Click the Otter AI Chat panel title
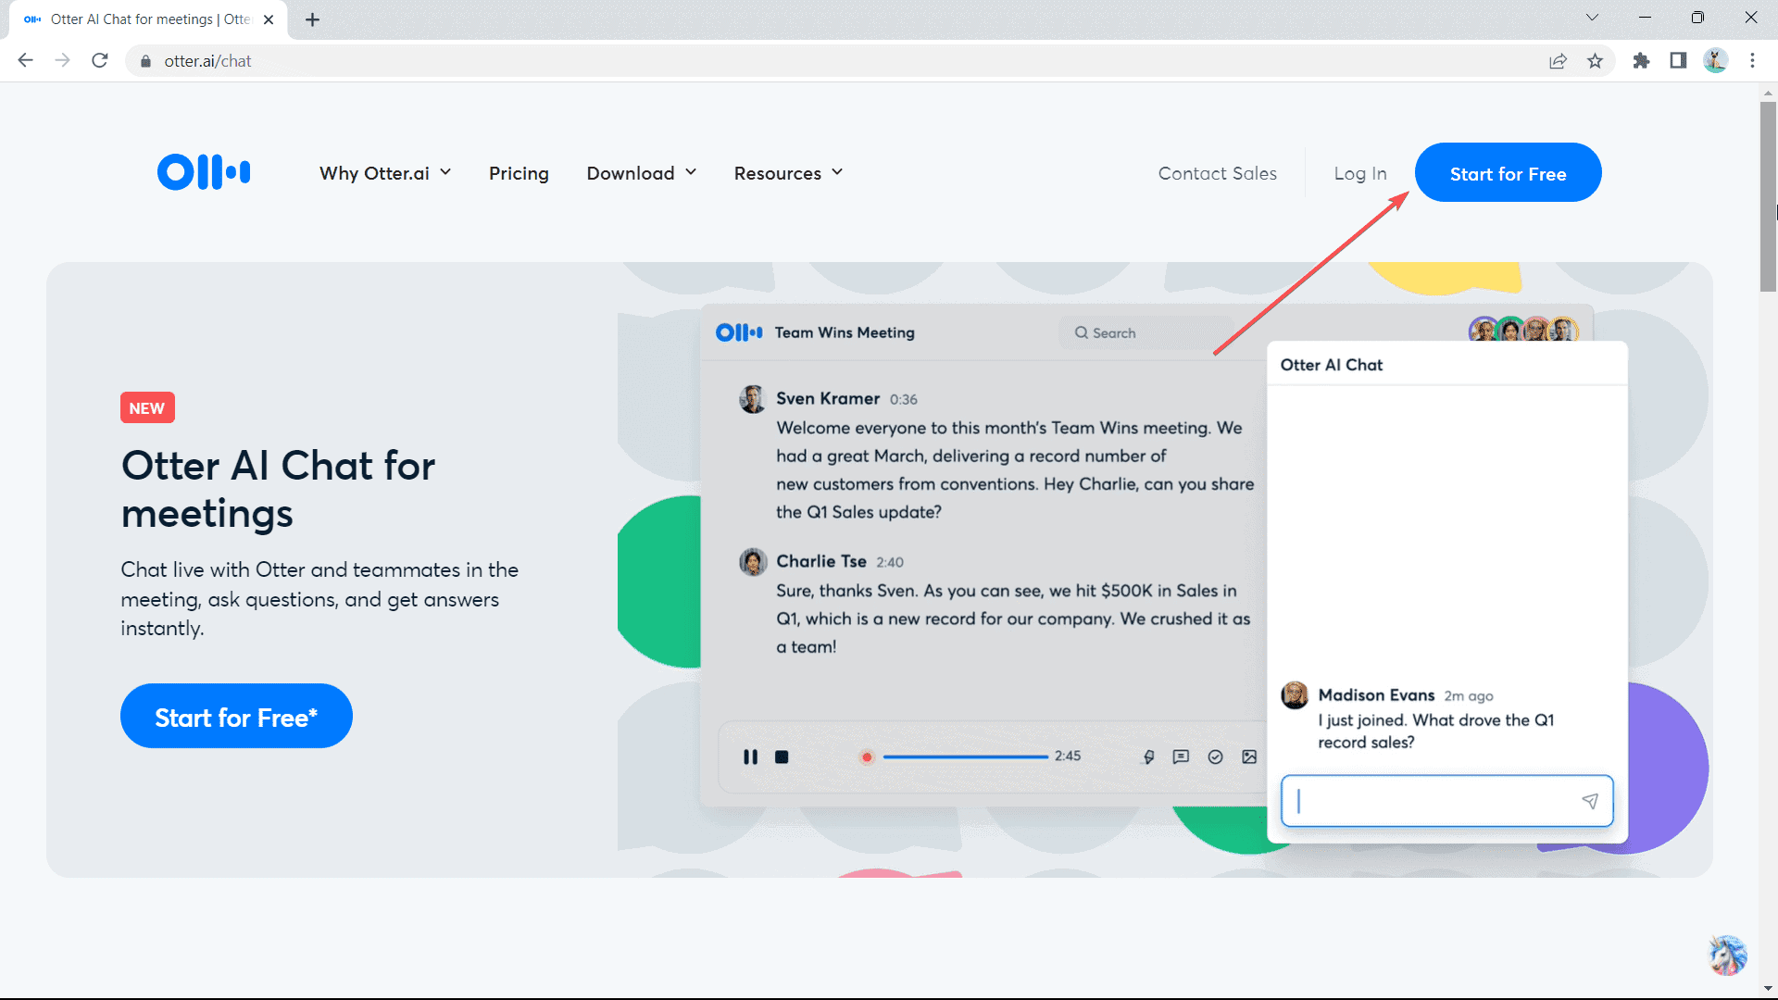The image size is (1778, 1000). tap(1331, 365)
